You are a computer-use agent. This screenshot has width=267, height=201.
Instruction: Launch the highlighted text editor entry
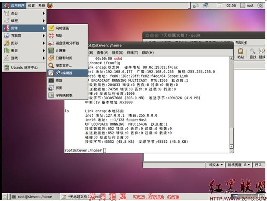pyautogui.click(x=67, y=73)
